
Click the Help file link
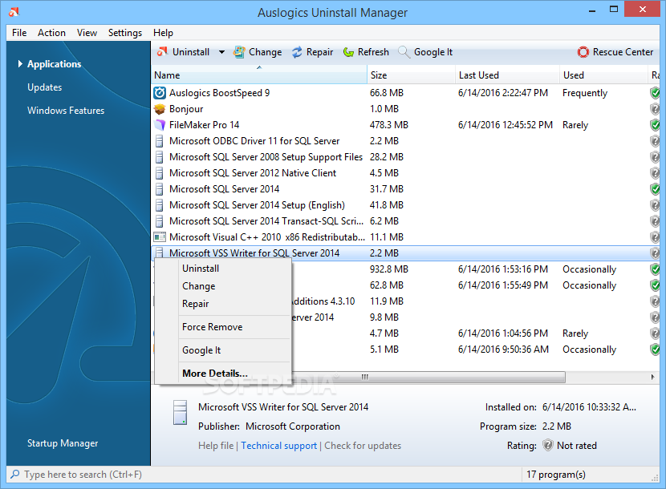[x=216, y=446]
